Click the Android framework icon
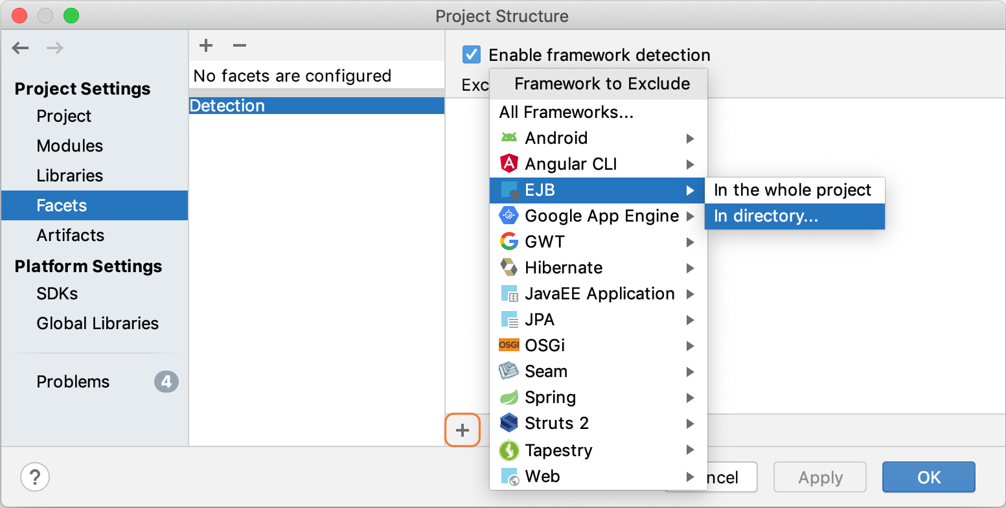Image resolution: width=1006 pixels, height=508 pixels. coord(509,138)
